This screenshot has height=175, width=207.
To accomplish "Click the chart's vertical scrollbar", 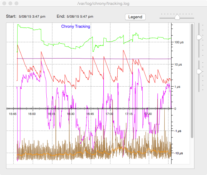I will tap(192, 81).
